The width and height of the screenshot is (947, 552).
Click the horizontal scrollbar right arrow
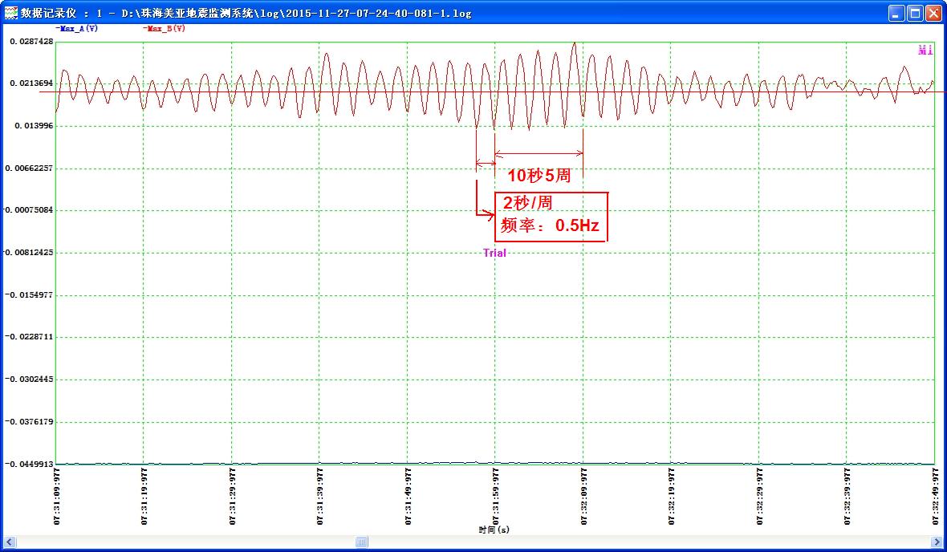[x=937, y=542]
